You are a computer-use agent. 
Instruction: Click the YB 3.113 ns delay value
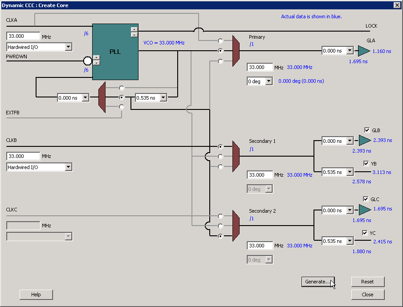point(382,172)
